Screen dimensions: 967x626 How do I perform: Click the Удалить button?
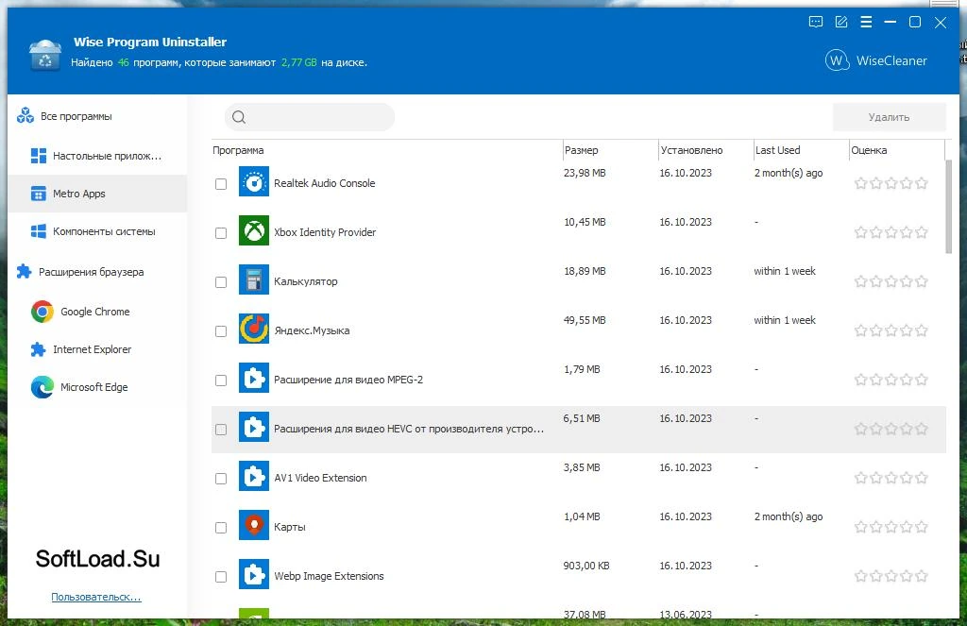889,117
